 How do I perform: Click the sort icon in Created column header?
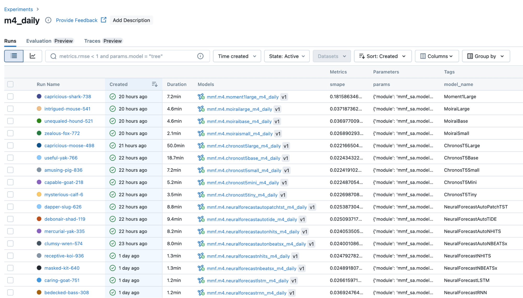pyautogui.click(x=155, y=84)
